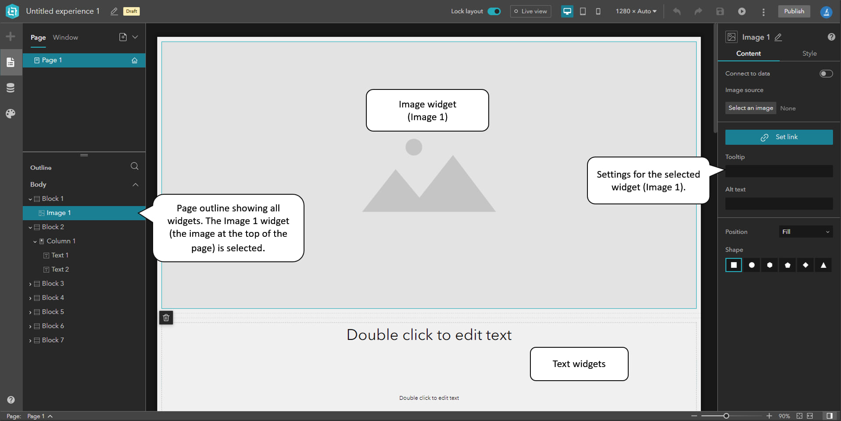Click the sidebar help question mark icon
Screen dimensions: 841x421
tap(11, 400)
